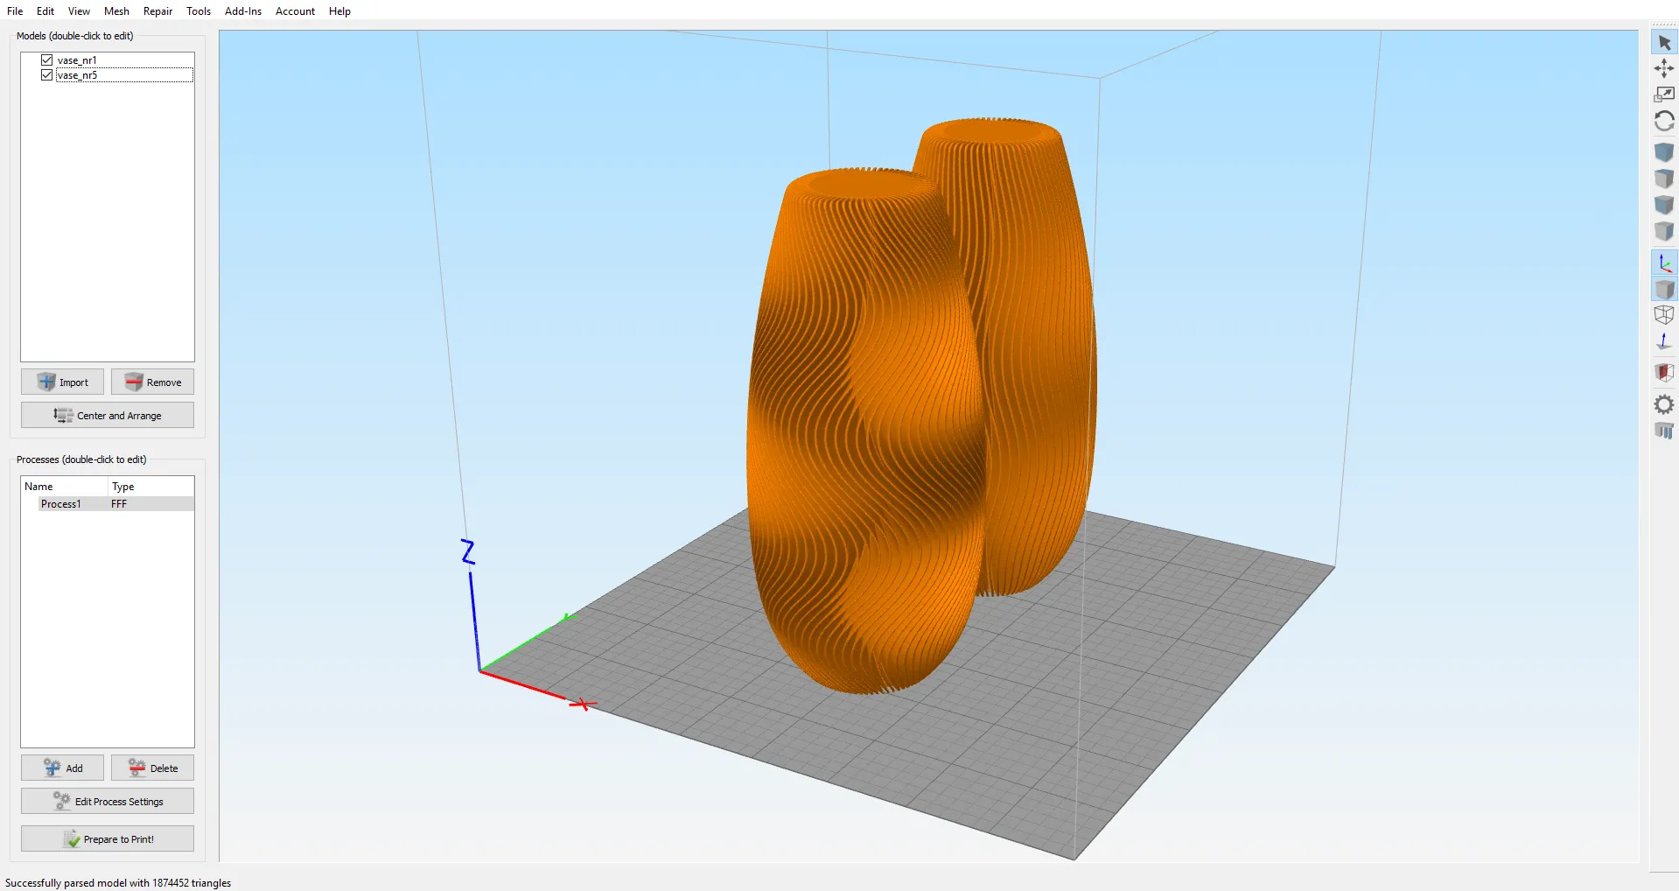Open the cross section view tool
The width and height of the screenshot is (1679, 891).
(x=1664, y=373)
